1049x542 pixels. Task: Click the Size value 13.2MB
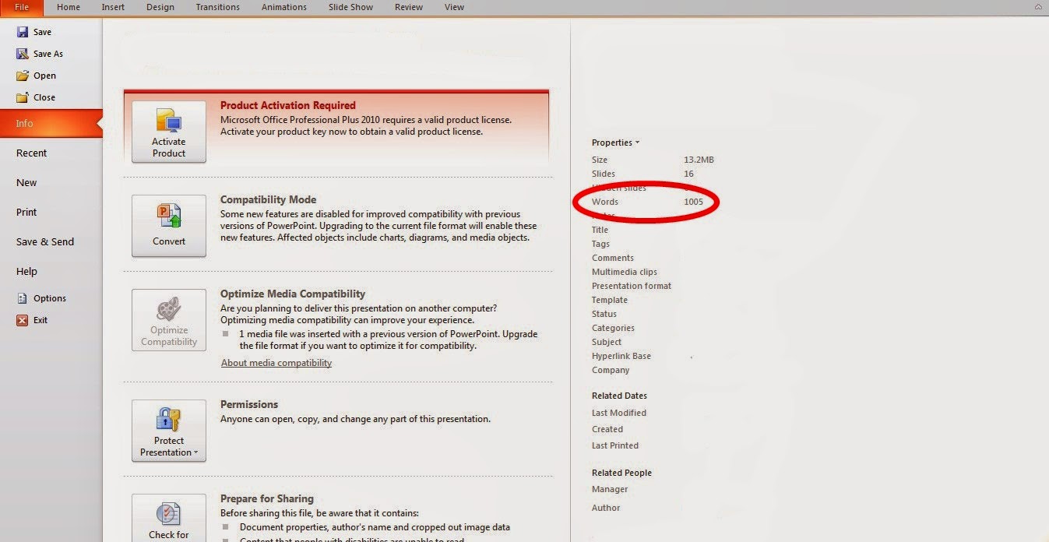(x=699, y=160)
